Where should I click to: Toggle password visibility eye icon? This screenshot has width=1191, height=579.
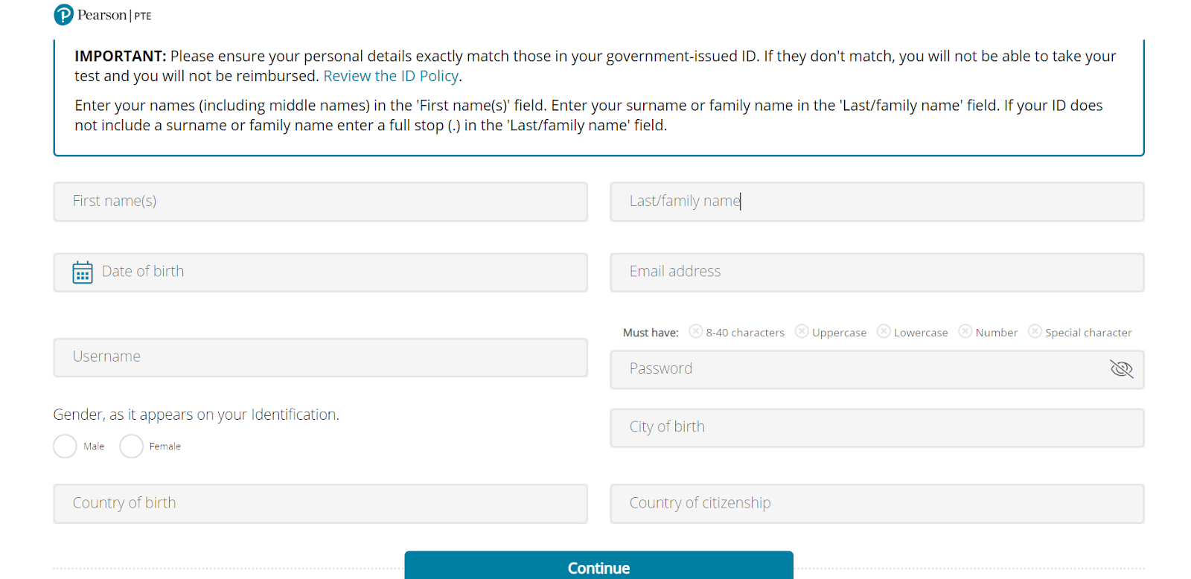(x=1121, y=369)
